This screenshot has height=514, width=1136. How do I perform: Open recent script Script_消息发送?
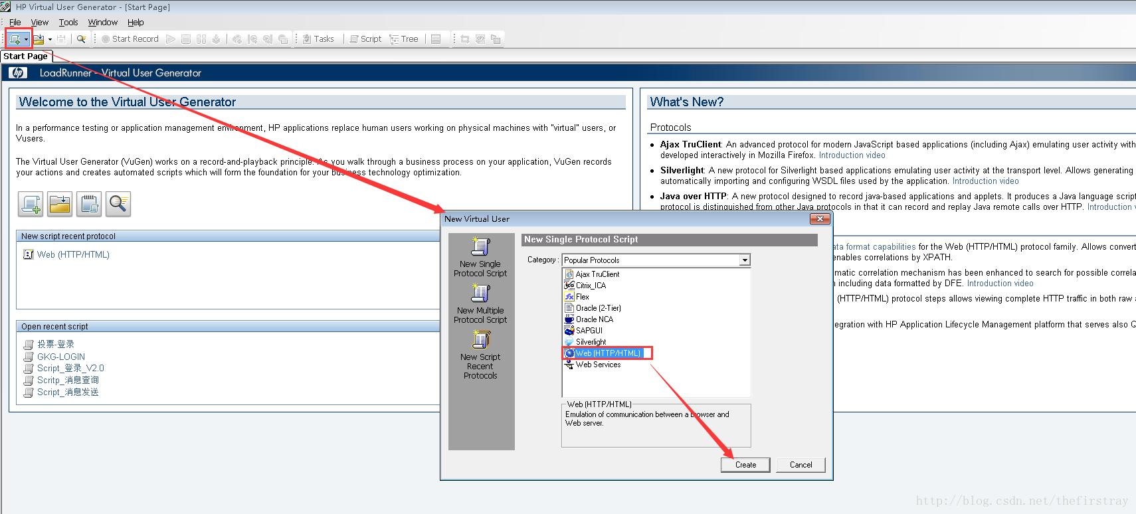pos(68,392)
